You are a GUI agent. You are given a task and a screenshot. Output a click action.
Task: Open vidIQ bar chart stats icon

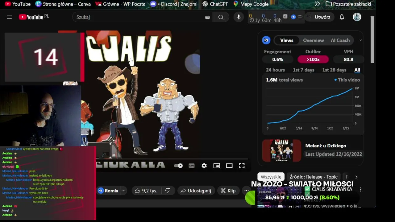285,17
